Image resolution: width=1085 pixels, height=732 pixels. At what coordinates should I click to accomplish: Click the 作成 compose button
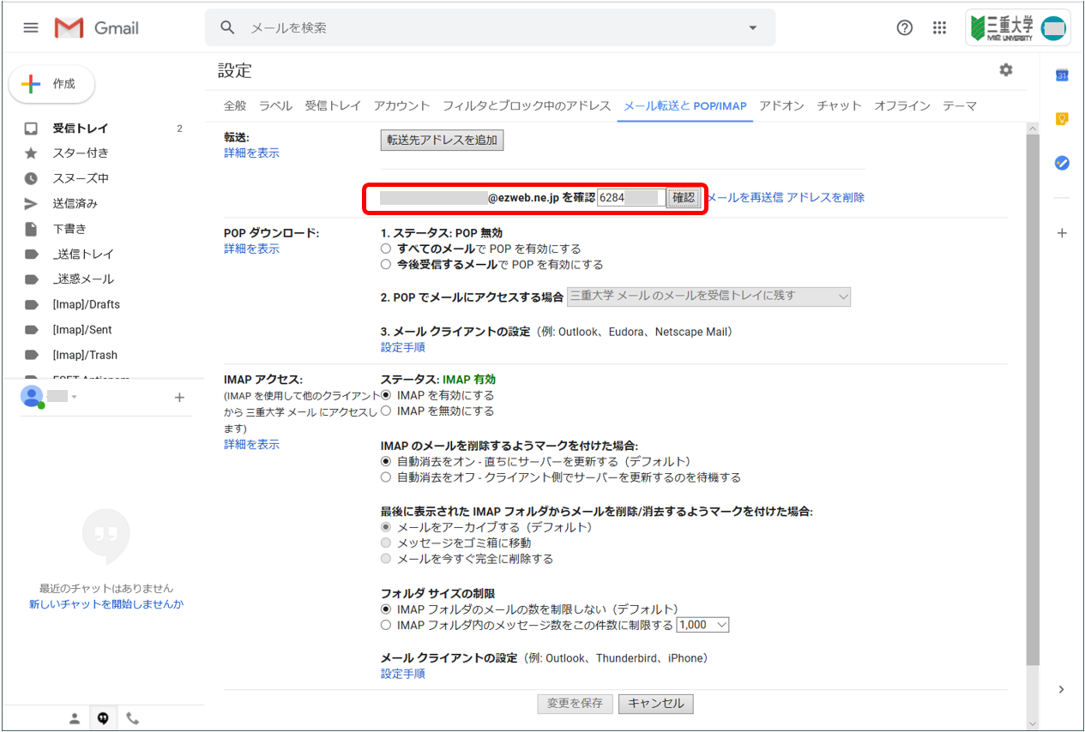point(52,84)
